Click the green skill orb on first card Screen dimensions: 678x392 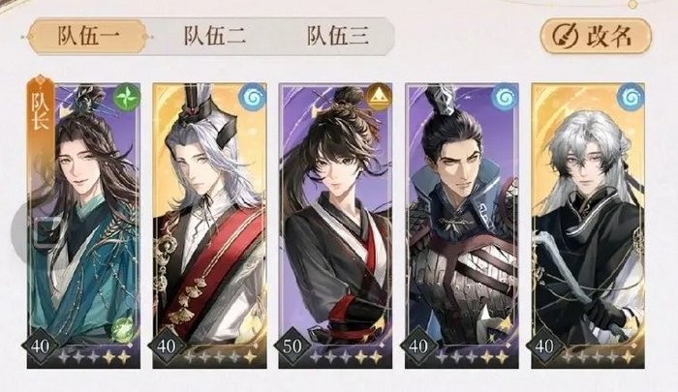tap(123, 330)
